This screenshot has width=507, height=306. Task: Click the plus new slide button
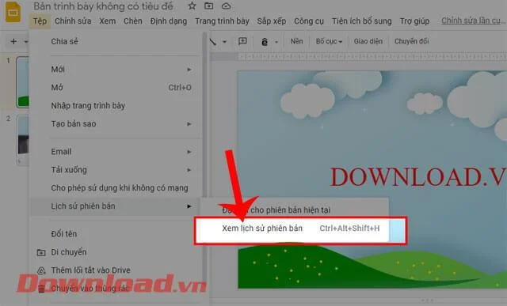click(x=13, y=41)
